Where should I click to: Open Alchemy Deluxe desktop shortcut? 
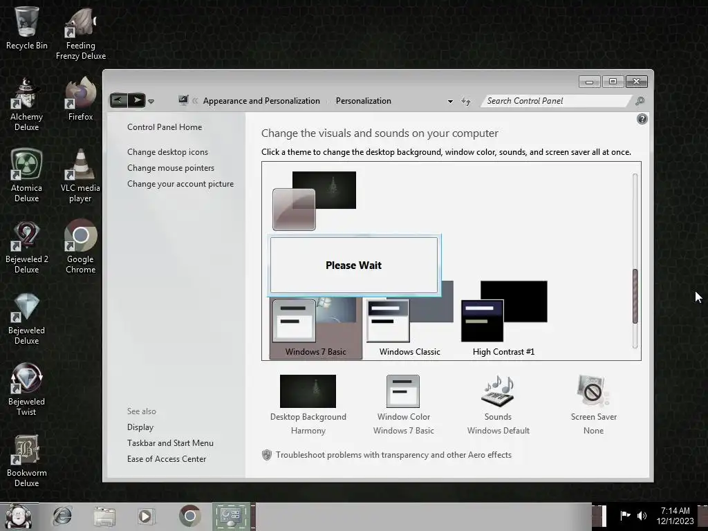(x=27, y=105)
